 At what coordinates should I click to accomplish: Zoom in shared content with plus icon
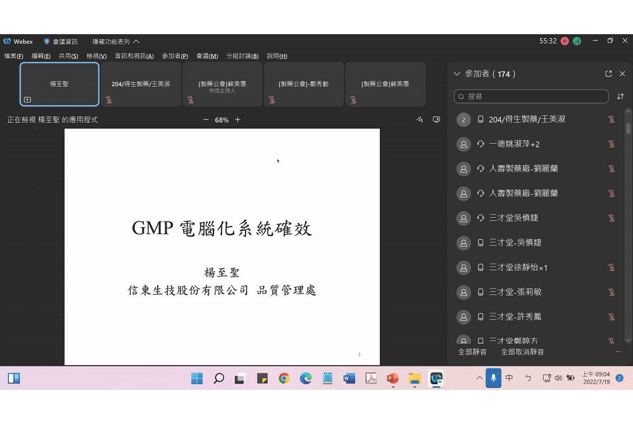pos(238,120)
